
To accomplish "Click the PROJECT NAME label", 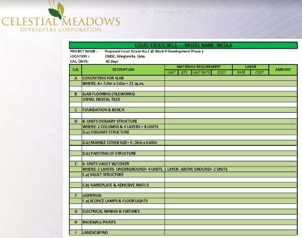I will pos(84,51).
